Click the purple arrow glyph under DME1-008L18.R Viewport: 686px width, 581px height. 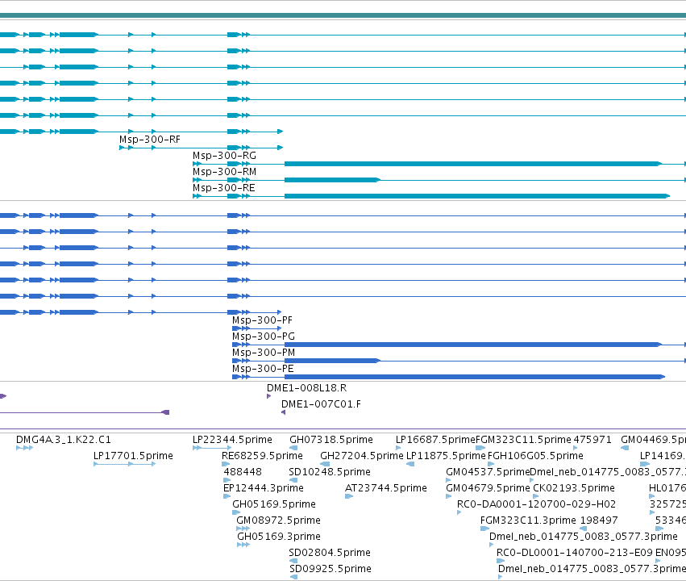pos(268,396)
